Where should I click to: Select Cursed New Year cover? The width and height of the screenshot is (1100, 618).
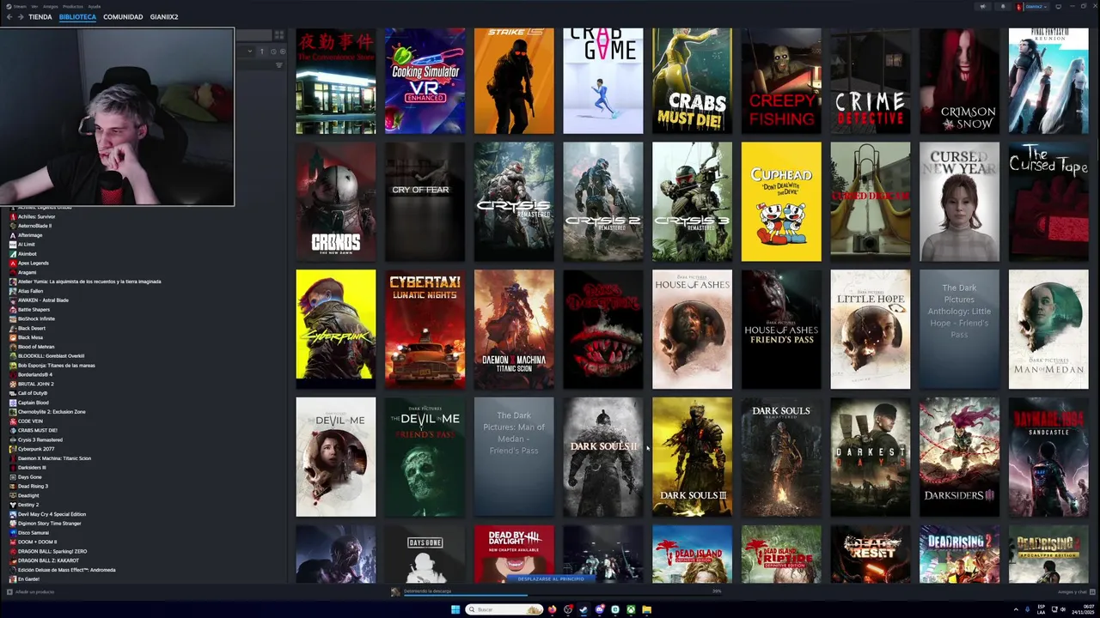959,202
